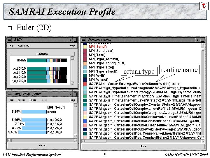Click color swatch next to MPI_Wait()

(x=85, y=76)
